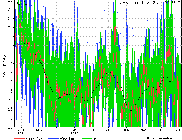Click the 'MAY' month axis label
The width and height of the screenshot is (182, 140).
tap(144, 130)
